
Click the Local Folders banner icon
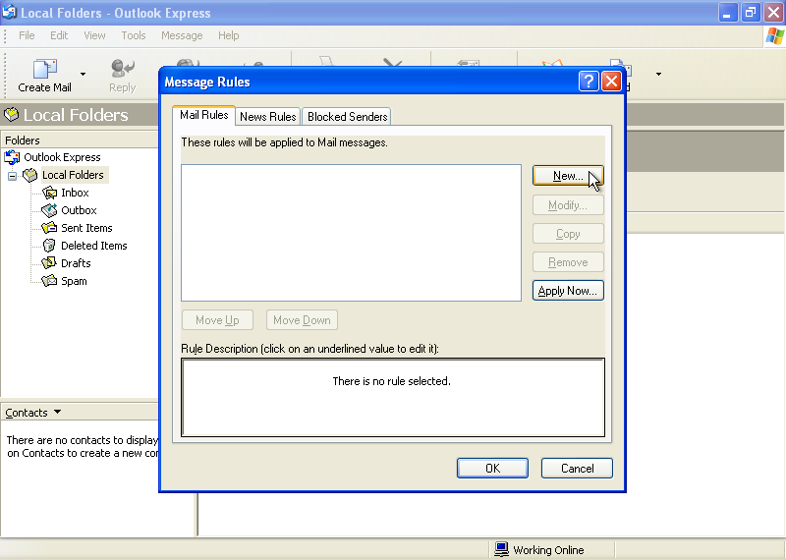point(11,115)
